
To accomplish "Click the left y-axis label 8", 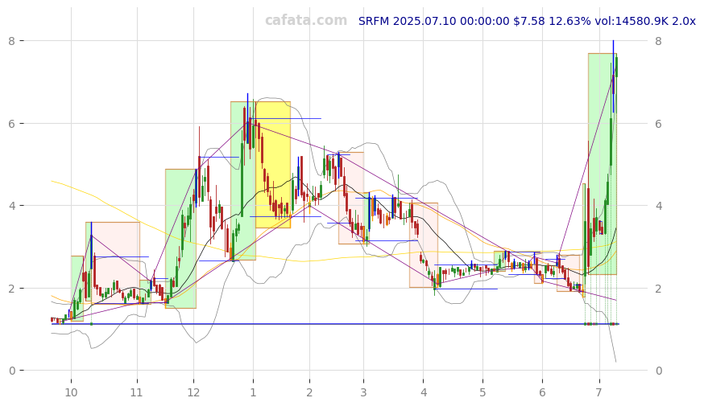I will (x=12, y=41).
